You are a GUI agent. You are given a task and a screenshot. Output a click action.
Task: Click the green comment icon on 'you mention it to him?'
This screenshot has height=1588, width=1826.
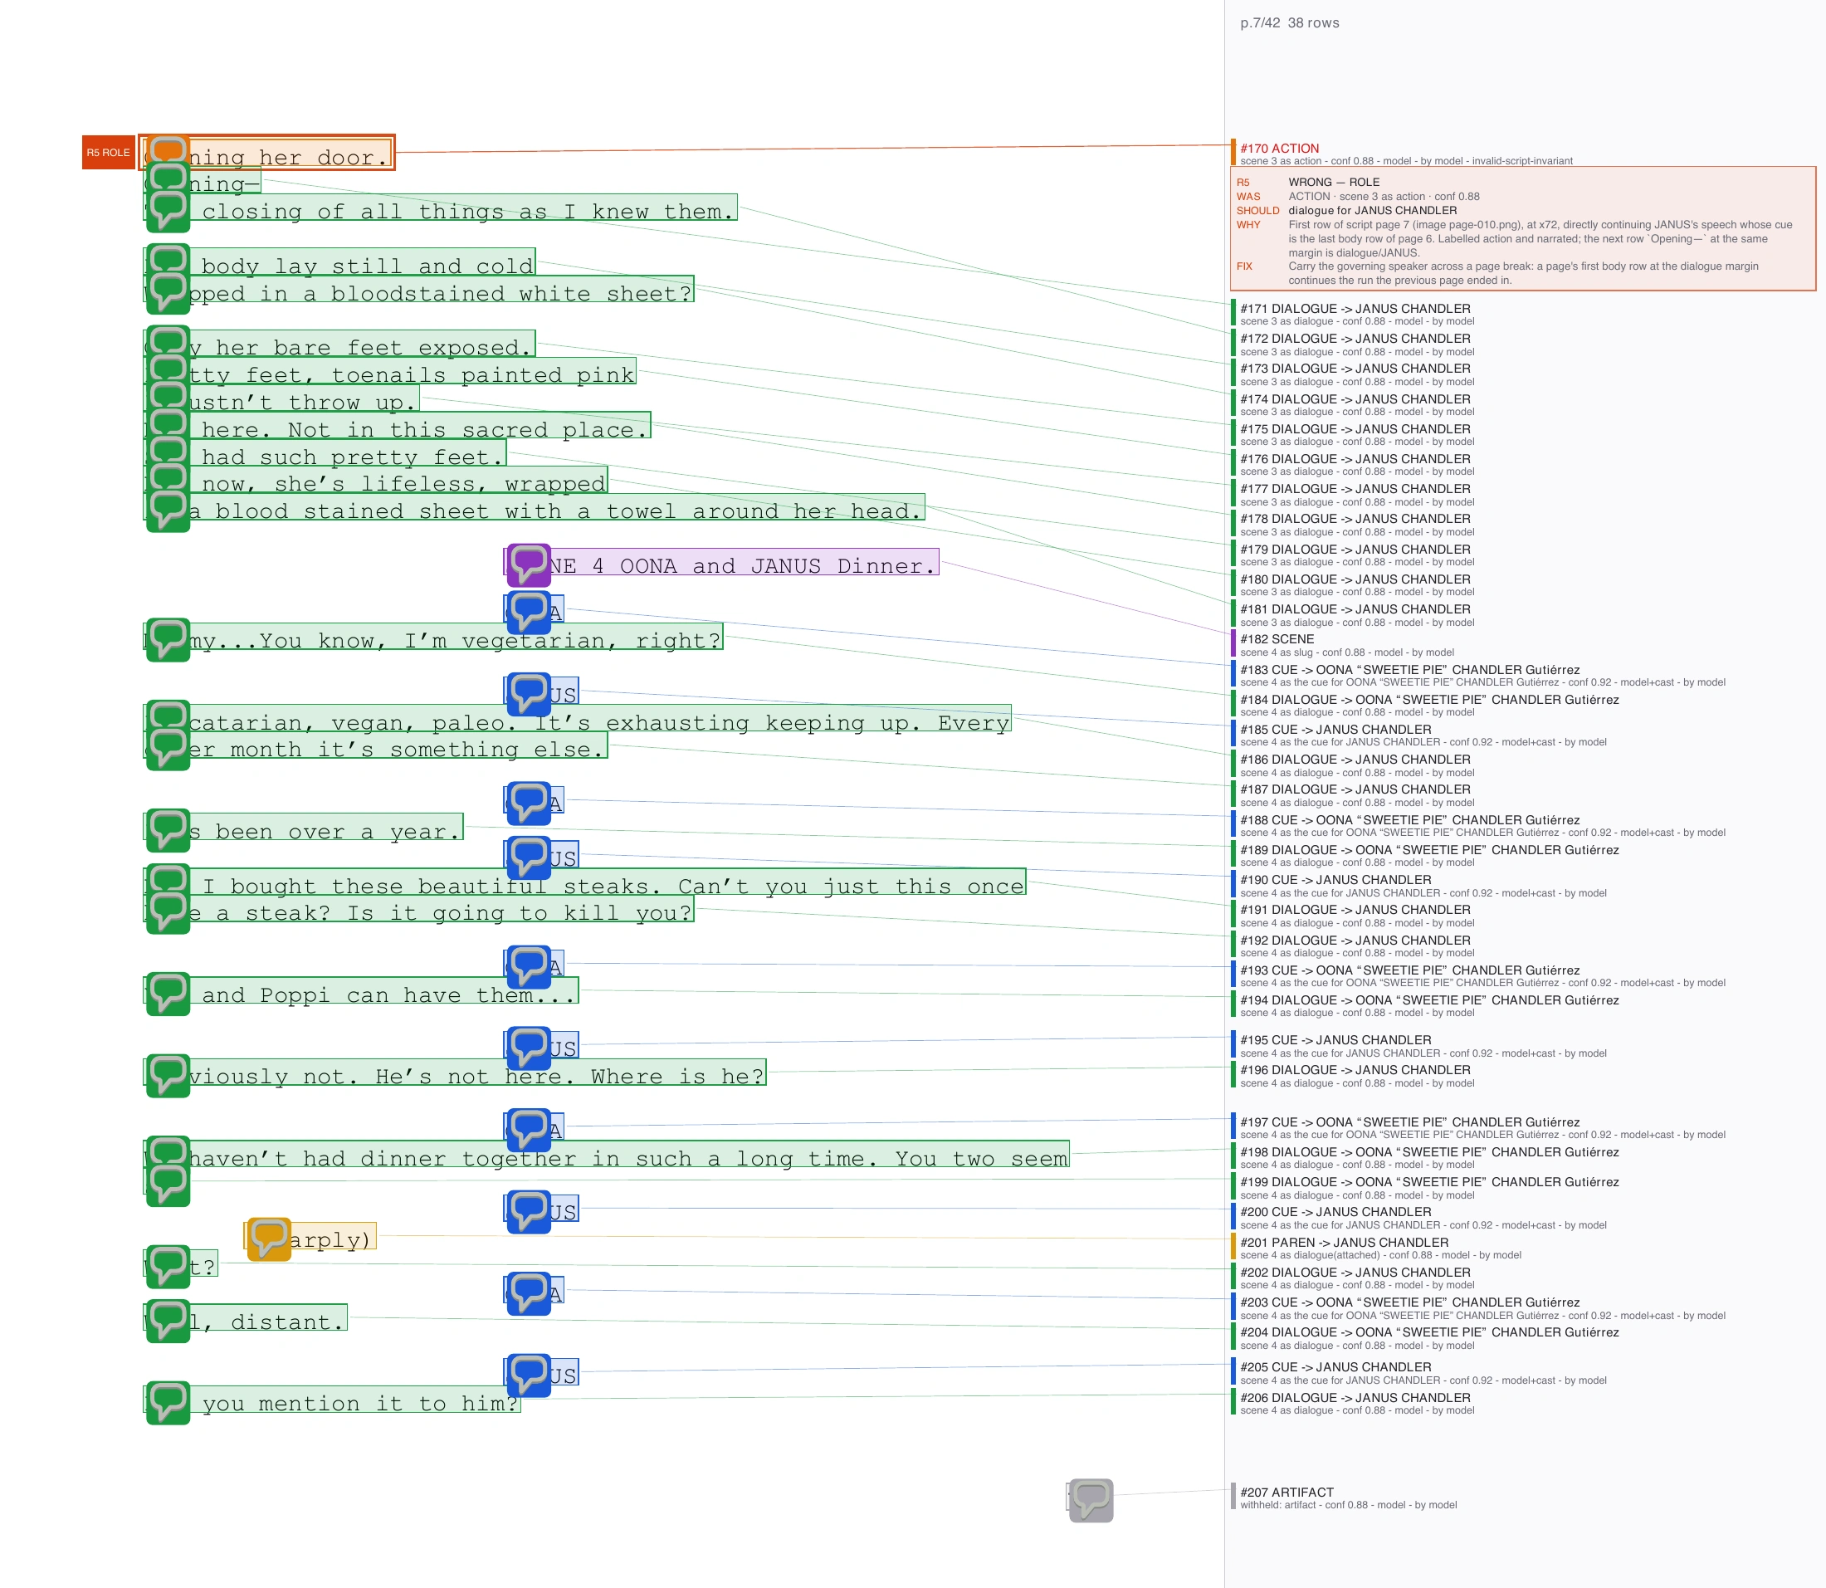[168, 1403]
